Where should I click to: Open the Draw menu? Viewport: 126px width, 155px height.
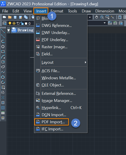(x=86, y=11)
